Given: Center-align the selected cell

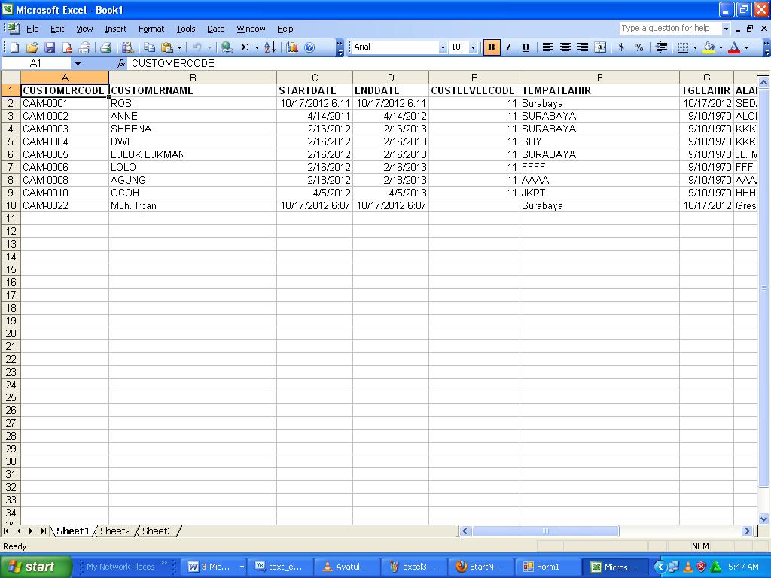Looking at the screenshot, I should tap(564, 47).
